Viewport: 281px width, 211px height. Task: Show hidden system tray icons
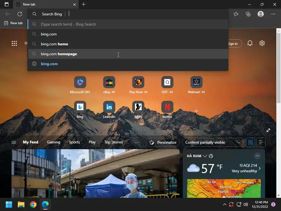point(224,204)
